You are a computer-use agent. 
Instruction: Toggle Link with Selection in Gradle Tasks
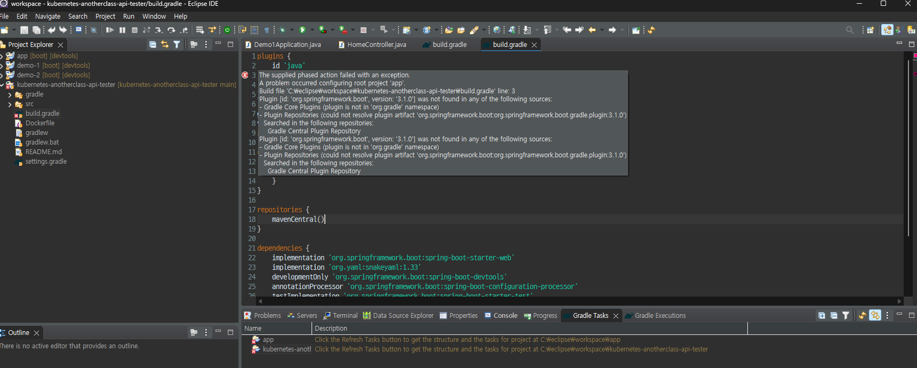coord(875,316)
